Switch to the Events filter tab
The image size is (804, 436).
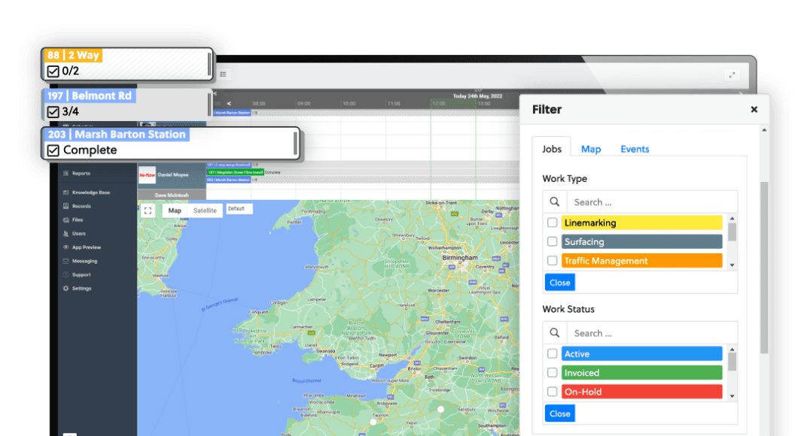(635, 149)
